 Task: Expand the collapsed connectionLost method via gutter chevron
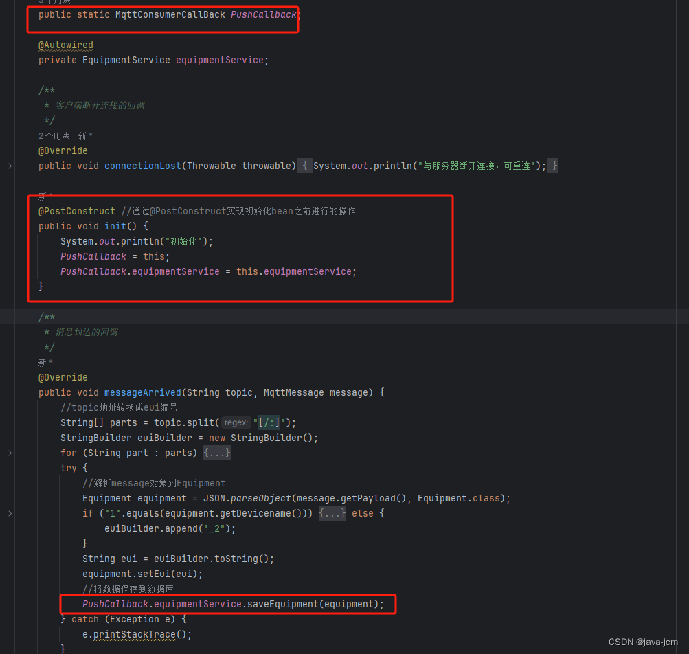(x=10, y=166)
